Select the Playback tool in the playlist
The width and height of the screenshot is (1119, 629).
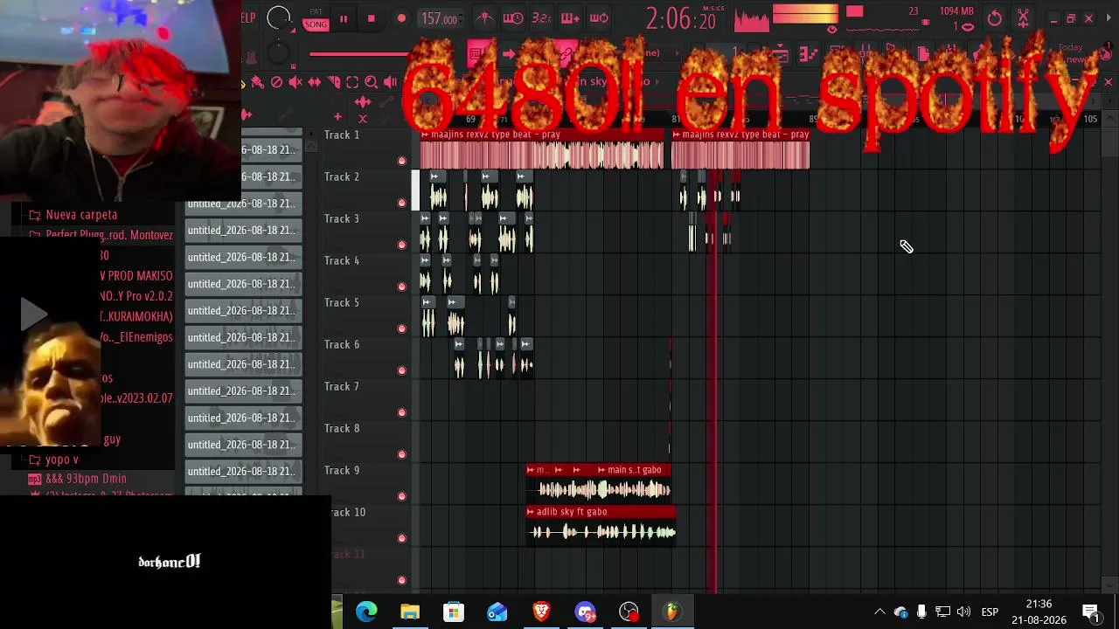390,82
